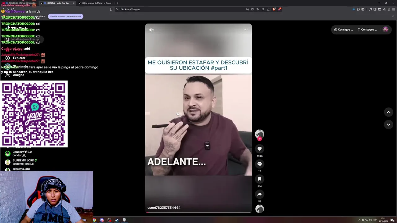Open username user6782357554444 link
This screenshot has height=223, width=397.
164,208
